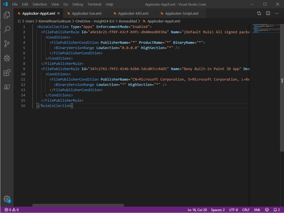Click the horizontal scrollbar thumb

point(78,205)
